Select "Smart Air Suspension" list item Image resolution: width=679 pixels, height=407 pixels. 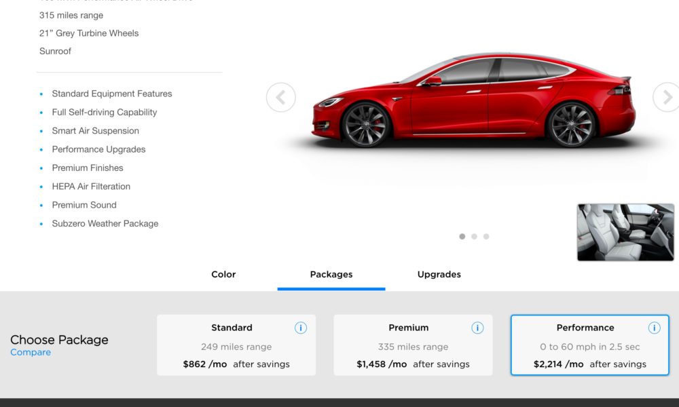[x=95, y=131]
